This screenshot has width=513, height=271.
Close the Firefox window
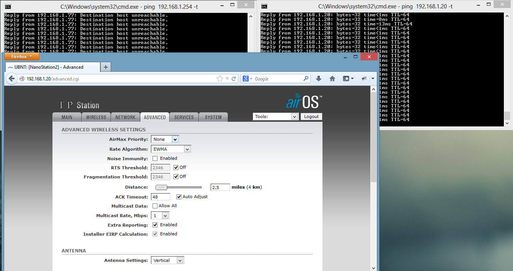click(369, 57)
